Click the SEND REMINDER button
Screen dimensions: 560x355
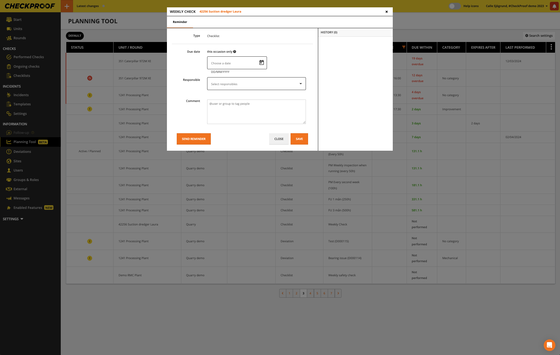[x=194, y=139]
